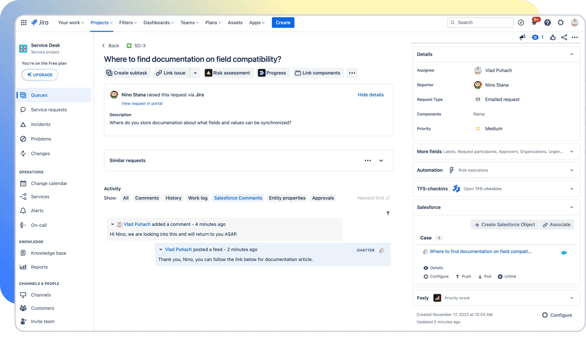Click the notifications icon with 9+ badge
The image size is (586, 338).
click(534, 23)
